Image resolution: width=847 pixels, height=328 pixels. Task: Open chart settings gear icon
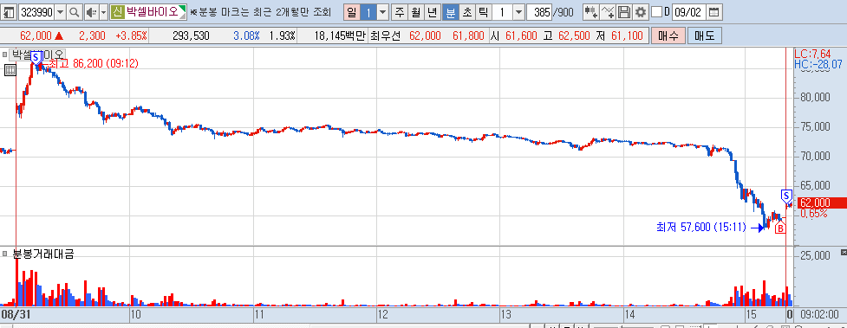coord(641,12)
